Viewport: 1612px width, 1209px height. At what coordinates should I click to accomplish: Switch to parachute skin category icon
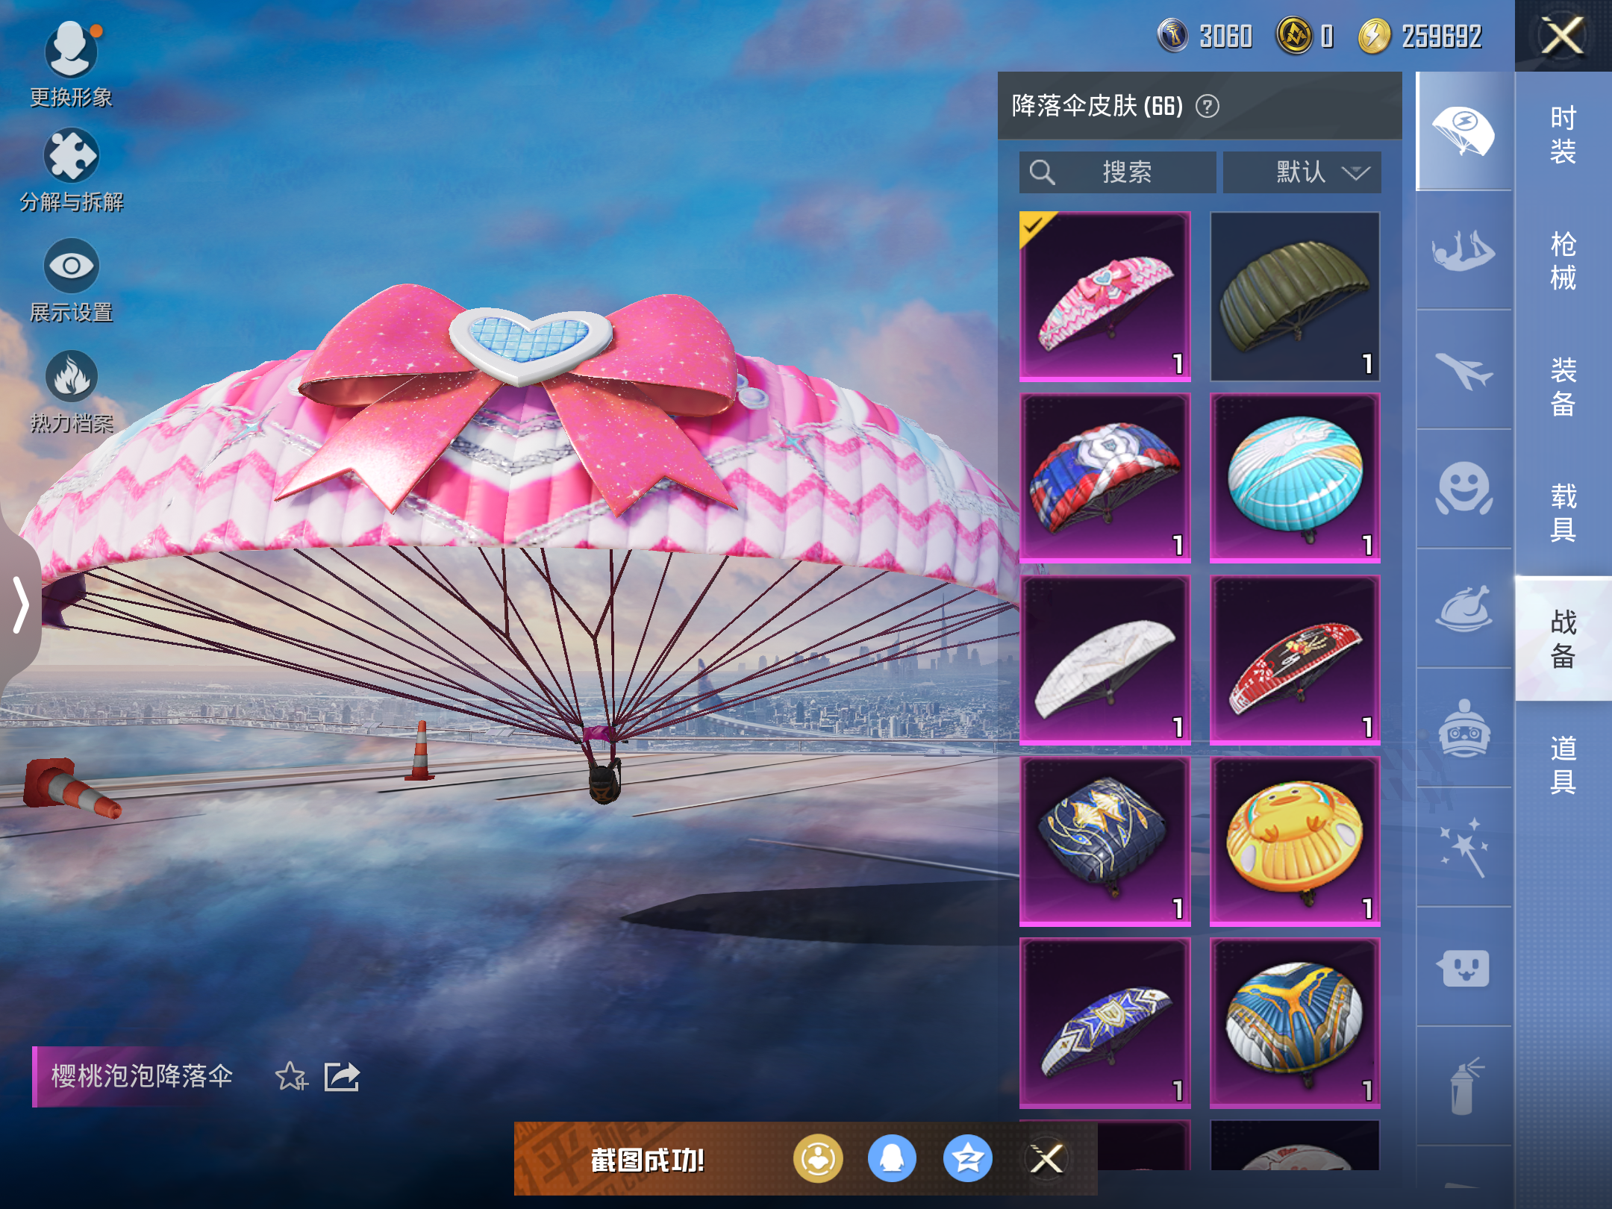pos(1463,131)
